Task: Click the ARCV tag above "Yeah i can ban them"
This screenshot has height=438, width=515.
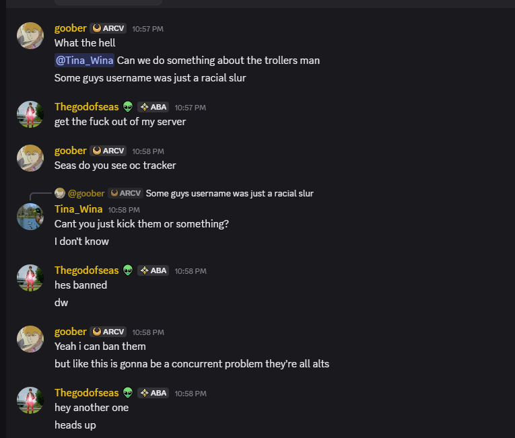Action: (108, 332)
